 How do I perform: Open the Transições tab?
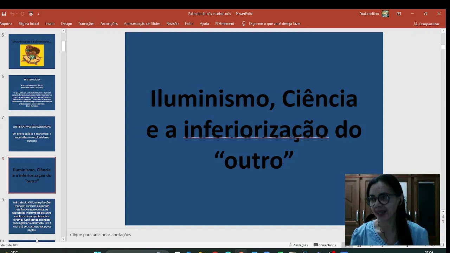pos(86,24)
